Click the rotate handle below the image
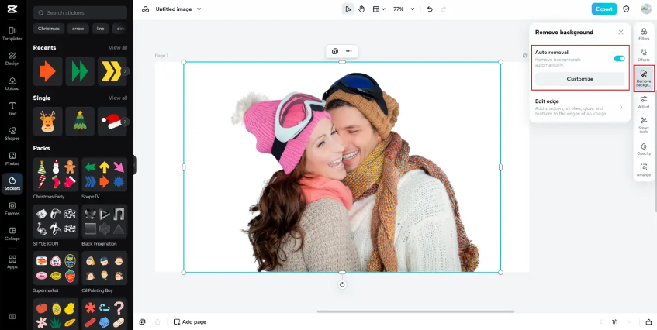The width and height of the screenshot is (657, 330). pos(342,285)
